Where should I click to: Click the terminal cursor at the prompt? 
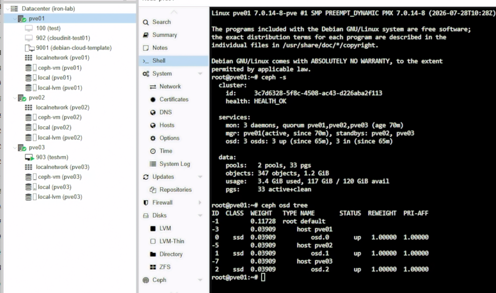coord(263,278)
